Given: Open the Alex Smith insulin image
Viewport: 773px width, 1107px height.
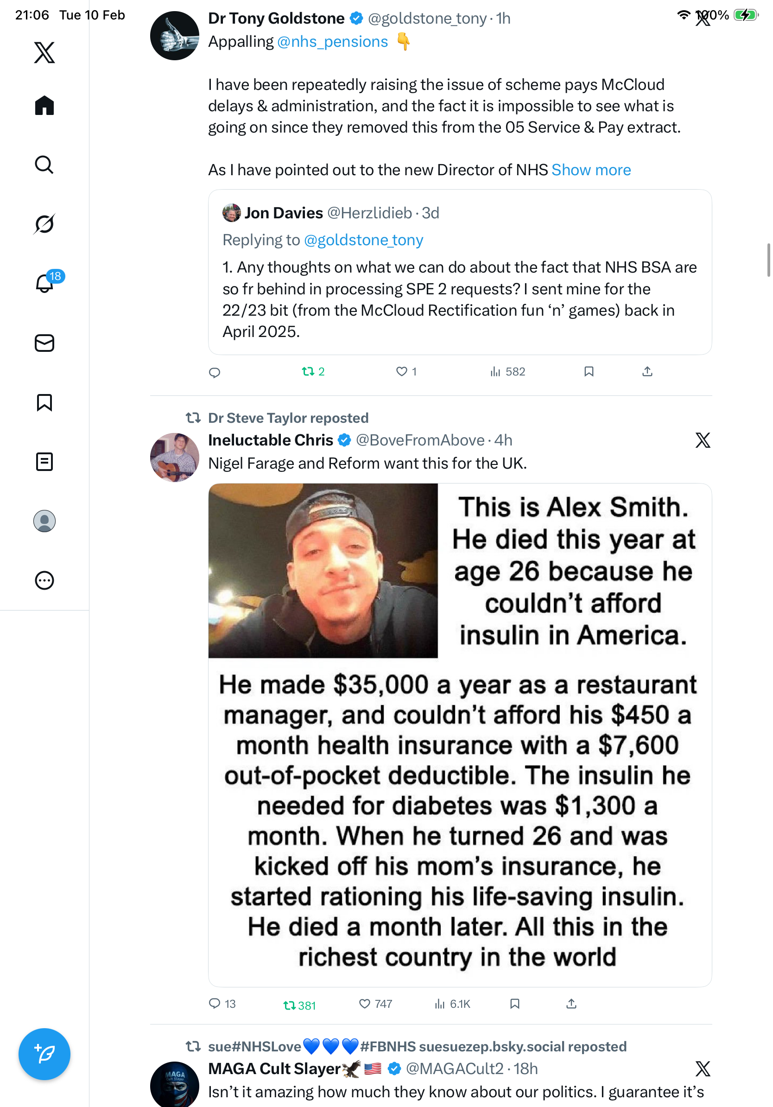Looking at the screenshot, I should click(460, 734).
